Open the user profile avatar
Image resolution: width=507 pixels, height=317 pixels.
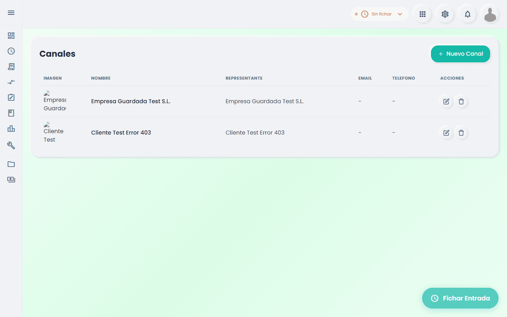490,14
